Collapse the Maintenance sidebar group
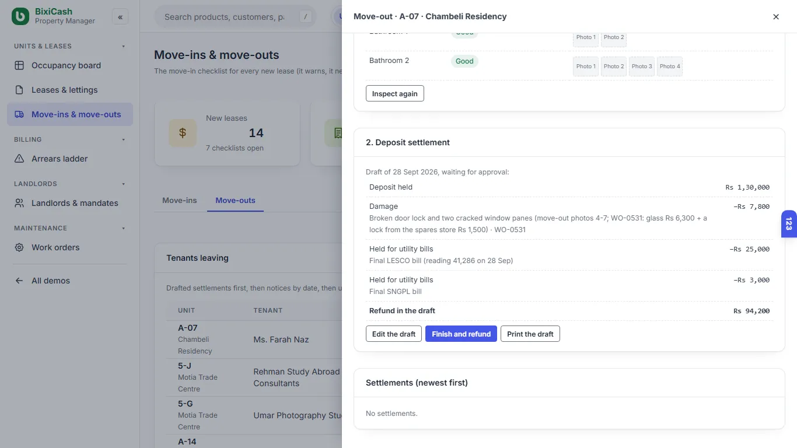The image size is (797, 448). [x=123, y=228]
